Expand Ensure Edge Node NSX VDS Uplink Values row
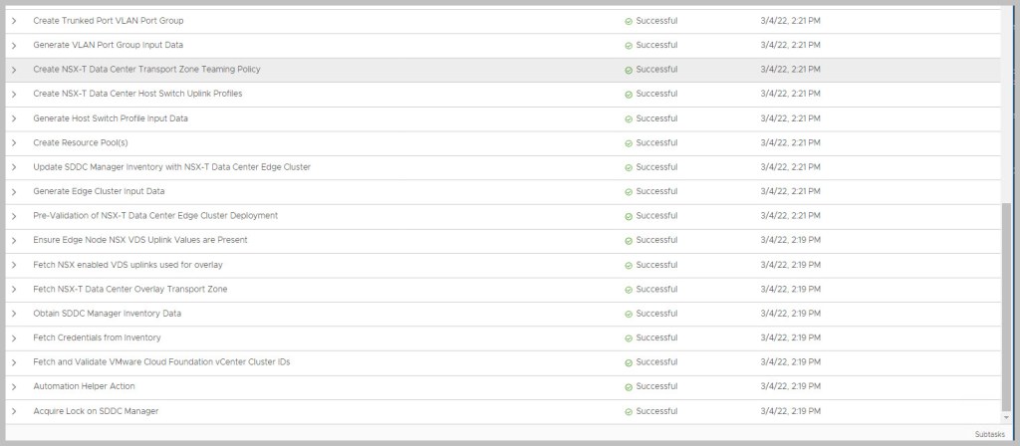The height and width of the screenshot is (446, 1020). [x=14, y=240]
